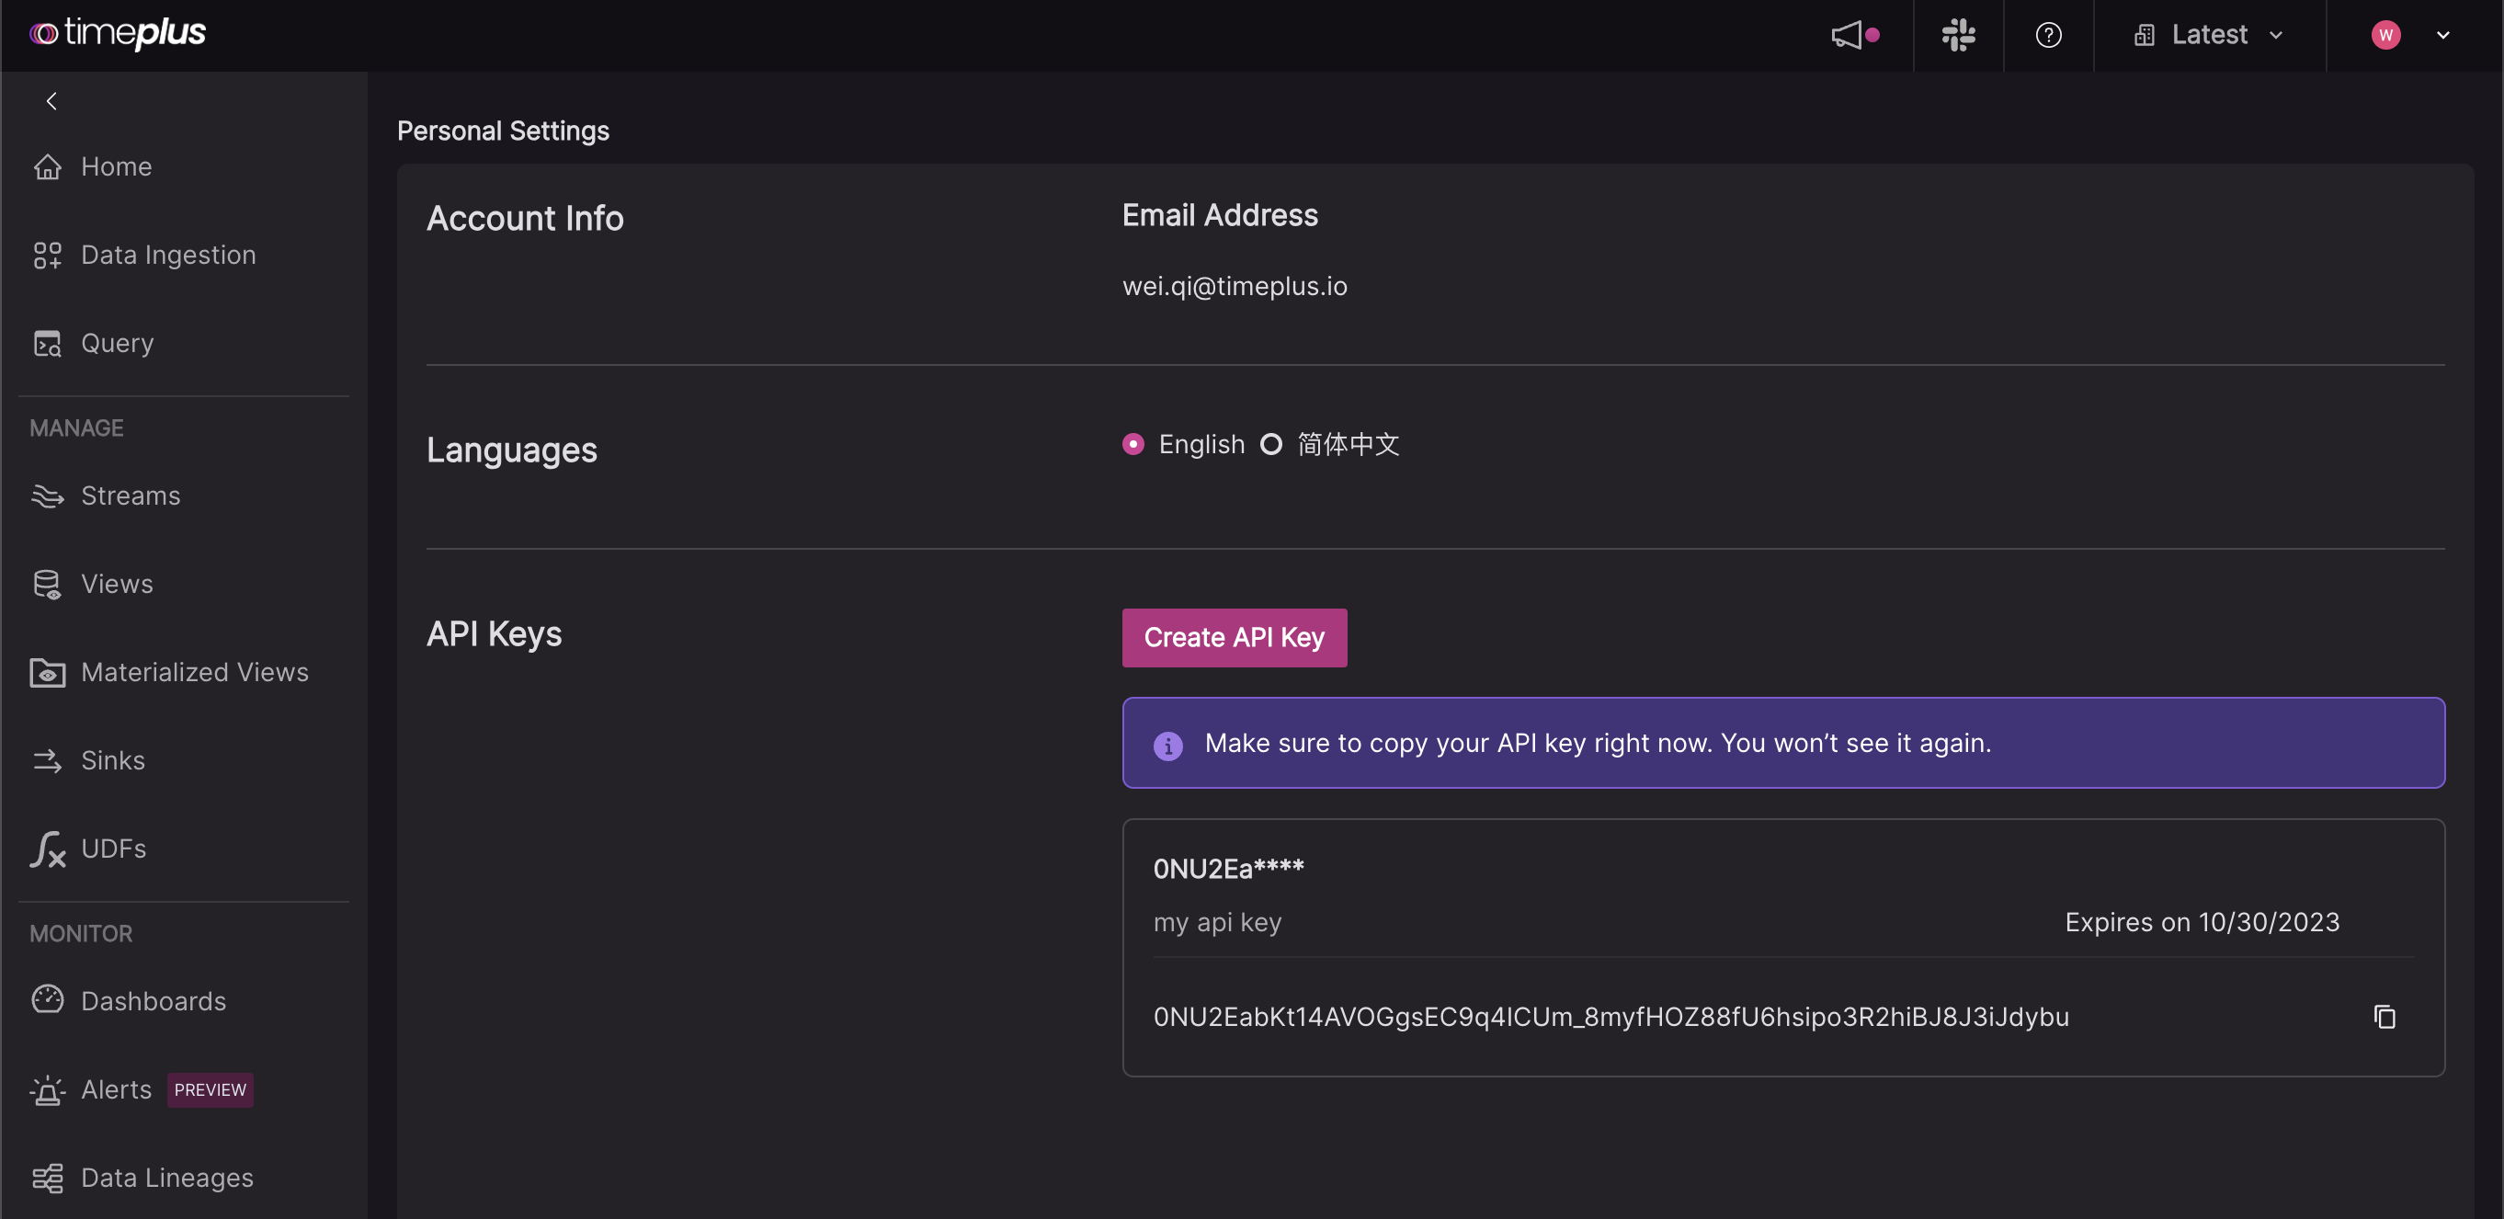Image resolution: width=2504 pixels, height=1219 pixels.
Task: Click the Dashboards gauge icon
Action: [x=48, y=1001]
